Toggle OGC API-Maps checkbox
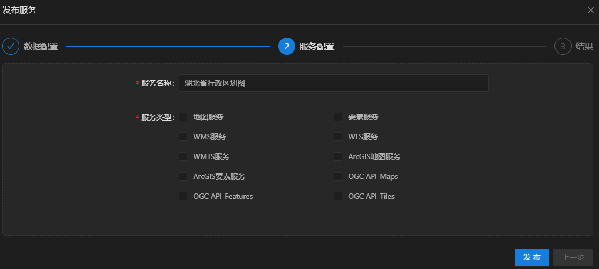This screenshot has height=269, width=599. pyautogui.click(x=338, y=176)
